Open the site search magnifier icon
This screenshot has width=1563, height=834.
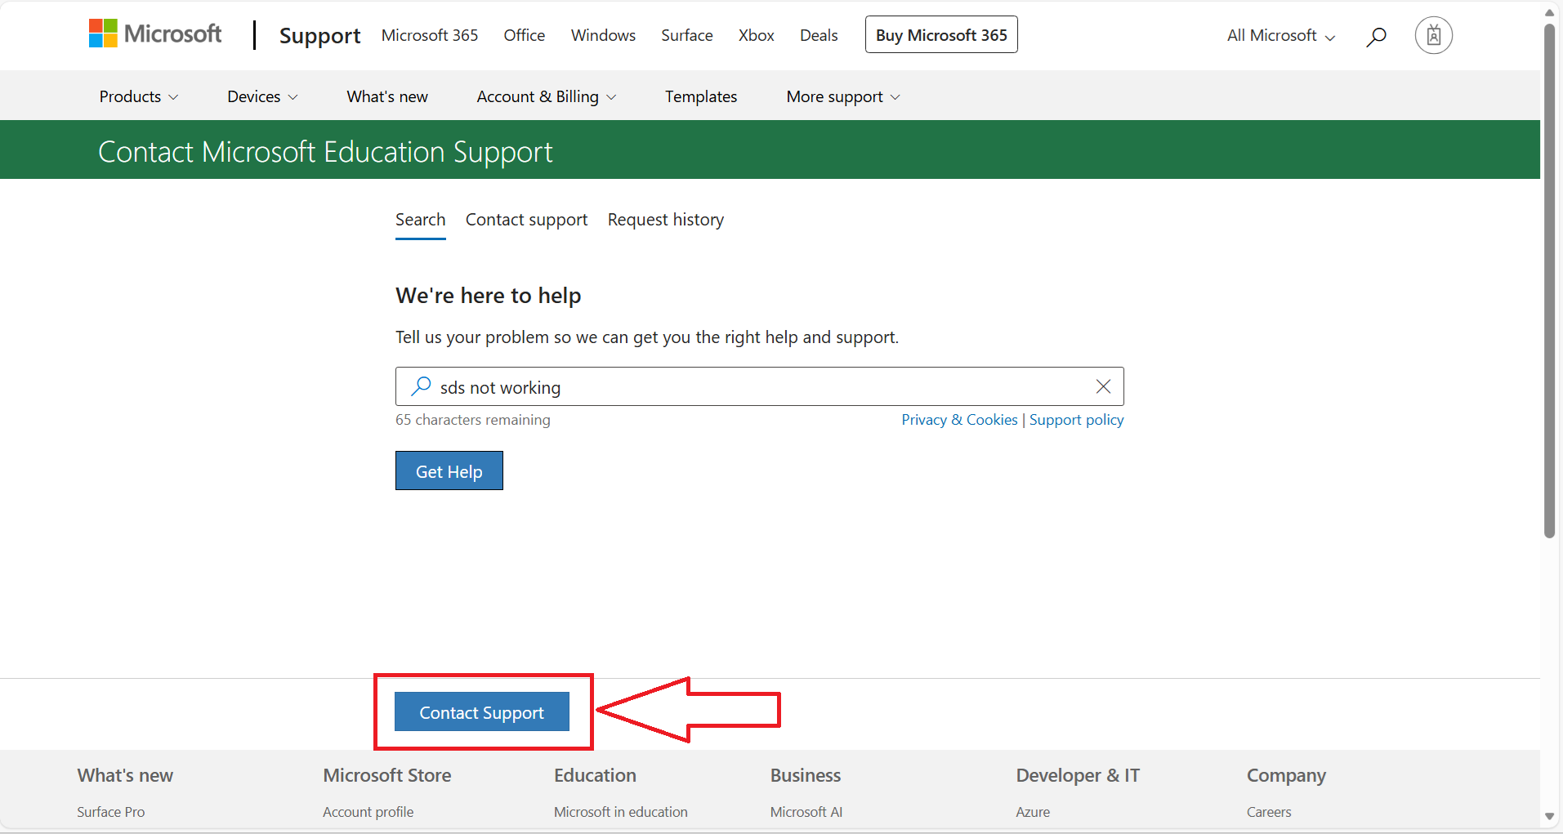click(1376, 36)
